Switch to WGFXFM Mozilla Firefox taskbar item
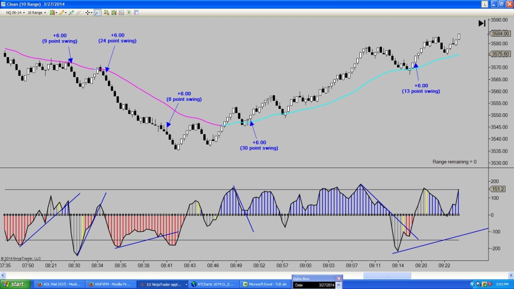 110,284
